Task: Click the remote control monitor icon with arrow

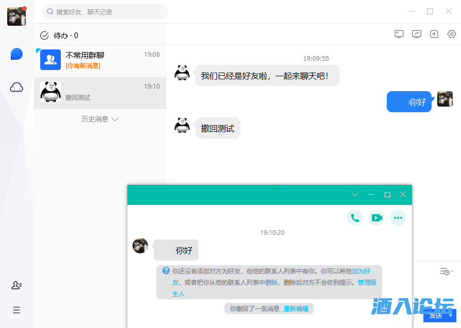Action: (x=417, y=34)
